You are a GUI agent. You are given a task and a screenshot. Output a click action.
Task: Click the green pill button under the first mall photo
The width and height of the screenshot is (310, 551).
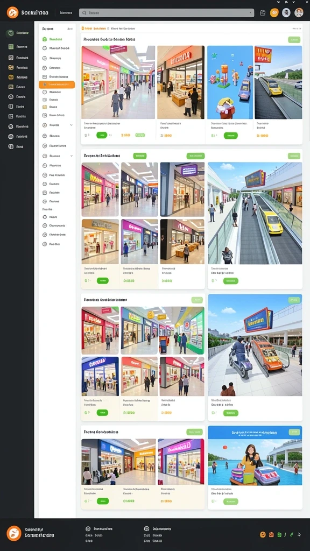(x=102, y=135)
